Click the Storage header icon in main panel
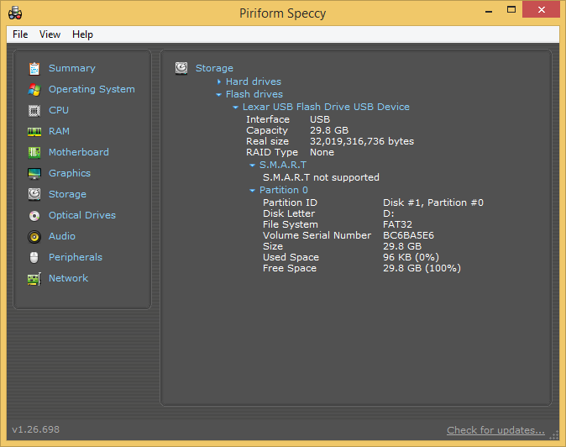This screenshot has width=566, height=447. 181,68
